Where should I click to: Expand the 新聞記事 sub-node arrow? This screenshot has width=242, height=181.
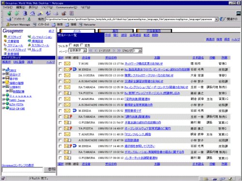click(7, 91)
